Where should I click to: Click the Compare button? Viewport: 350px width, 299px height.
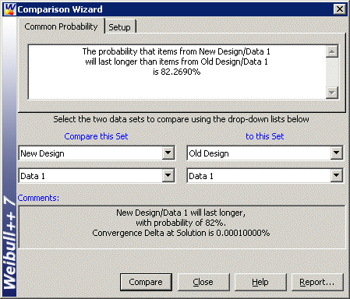(146, 282)
